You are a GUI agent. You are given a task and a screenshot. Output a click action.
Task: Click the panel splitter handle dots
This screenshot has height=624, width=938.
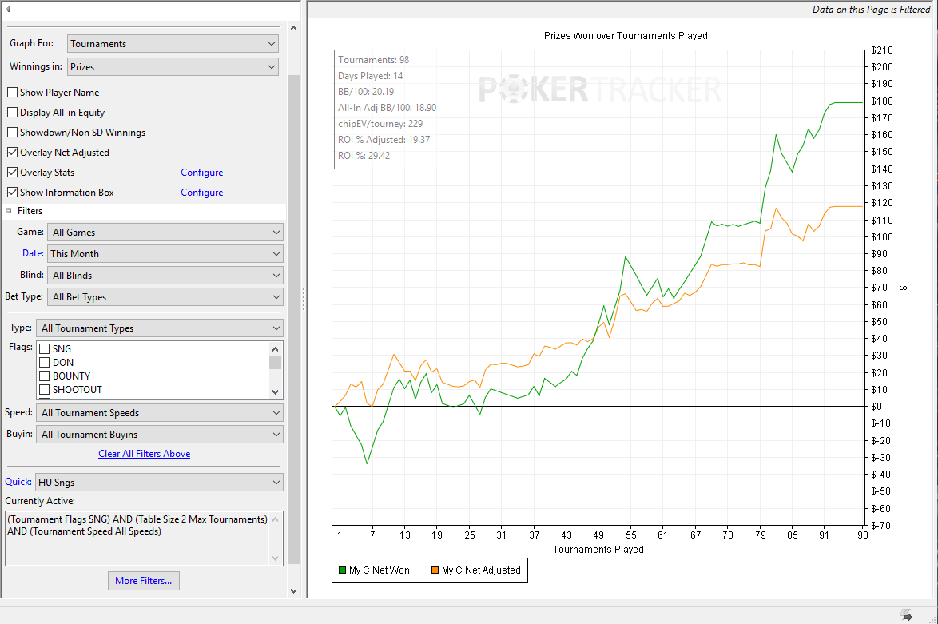[304, 299]
